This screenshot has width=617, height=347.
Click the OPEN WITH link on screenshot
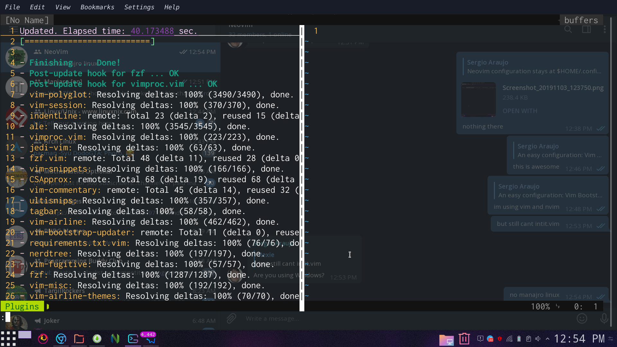tap(520, 111)
